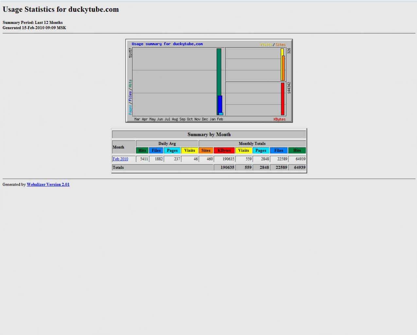Viewport: 417px width, 335px height.
Task: Select the red KBytes header cell
Action: point(224,151)
